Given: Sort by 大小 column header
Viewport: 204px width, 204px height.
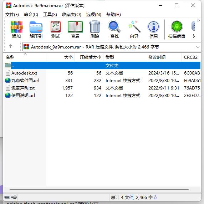Looking at the screenshot, I should [x=61, y=57].
